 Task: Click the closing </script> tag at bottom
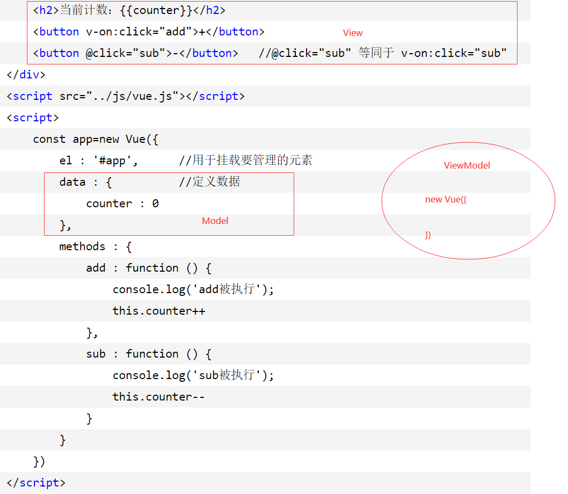(36, 483)
